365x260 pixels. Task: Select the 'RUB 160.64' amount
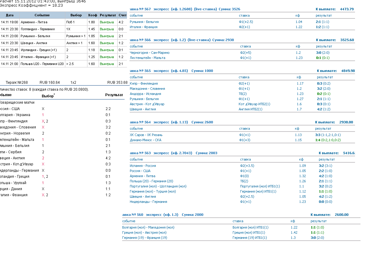click(50, 83)
